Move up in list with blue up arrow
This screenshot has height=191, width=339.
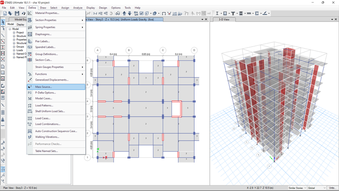124,14
